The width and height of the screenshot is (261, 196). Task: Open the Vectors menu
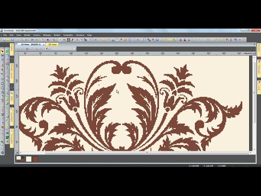pos(37,35)
